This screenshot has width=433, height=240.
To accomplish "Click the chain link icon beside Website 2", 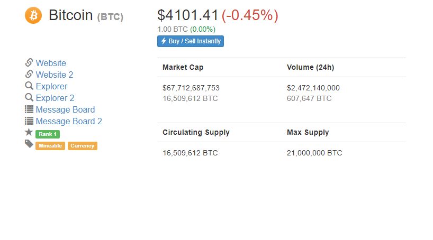I will [29, 74].
